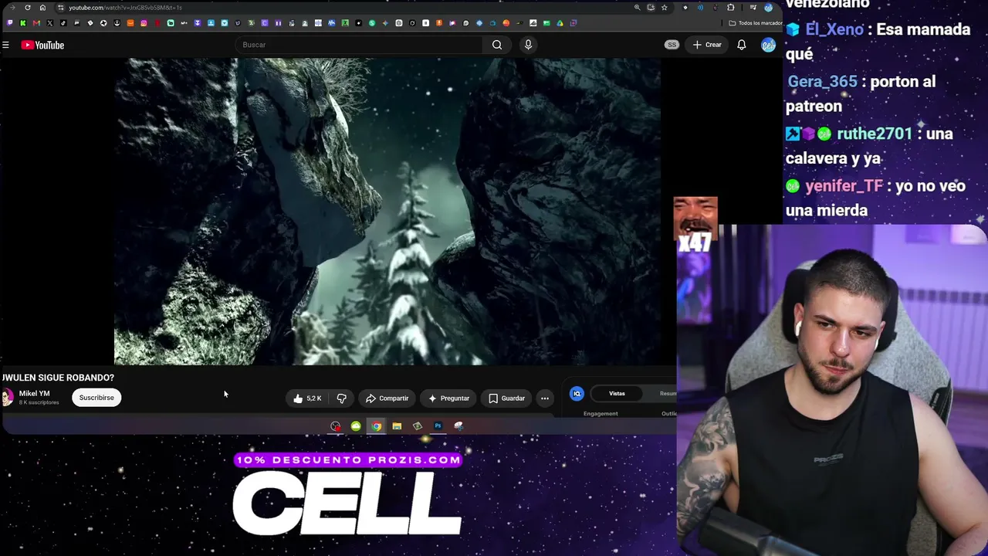Save the video with Guardar
Viewport: 988px width, 556px height.
coord(506,398)
